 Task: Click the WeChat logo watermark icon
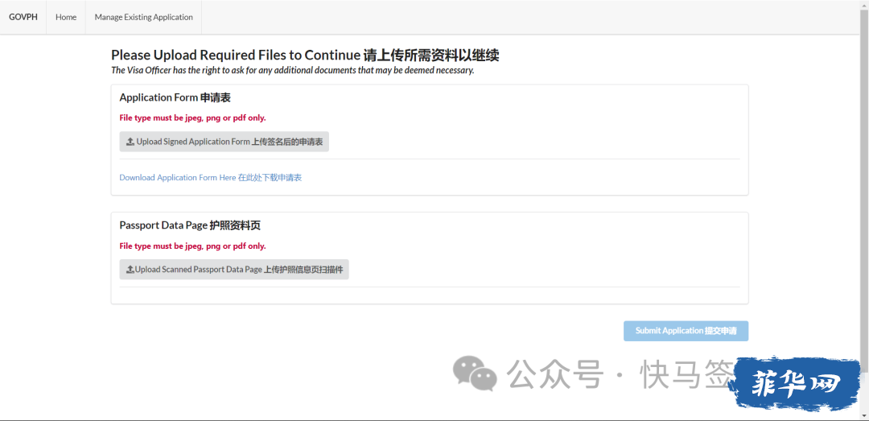tap(475, 372)
